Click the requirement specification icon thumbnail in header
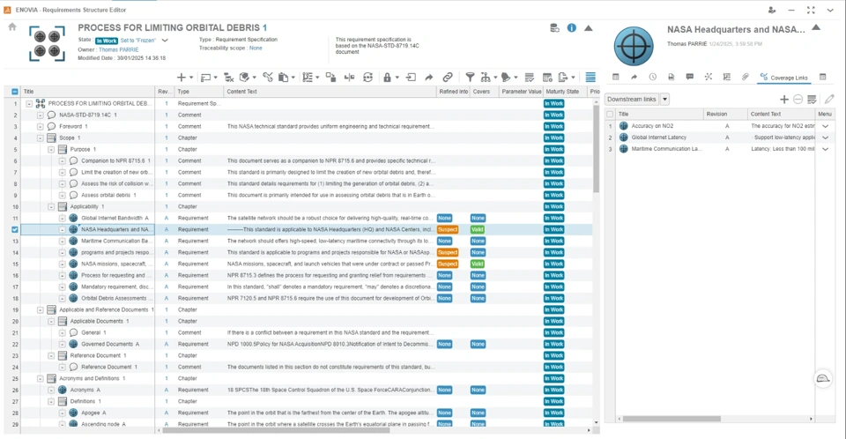Screen dimensions: 846x439 pyautogui.click(x=47, y=44)
